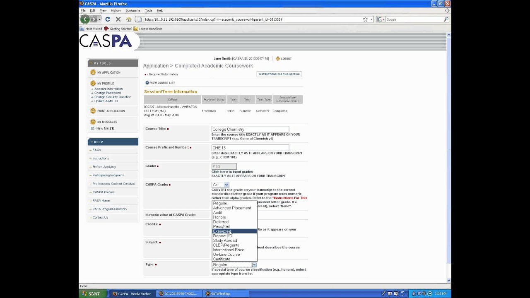Select CLEP/Regents in the type list
This screenshot has height=298, width=530.
tap(234, 245)
